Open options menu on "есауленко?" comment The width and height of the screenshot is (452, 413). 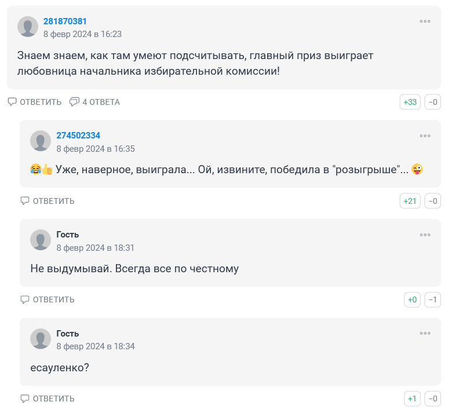425,334
